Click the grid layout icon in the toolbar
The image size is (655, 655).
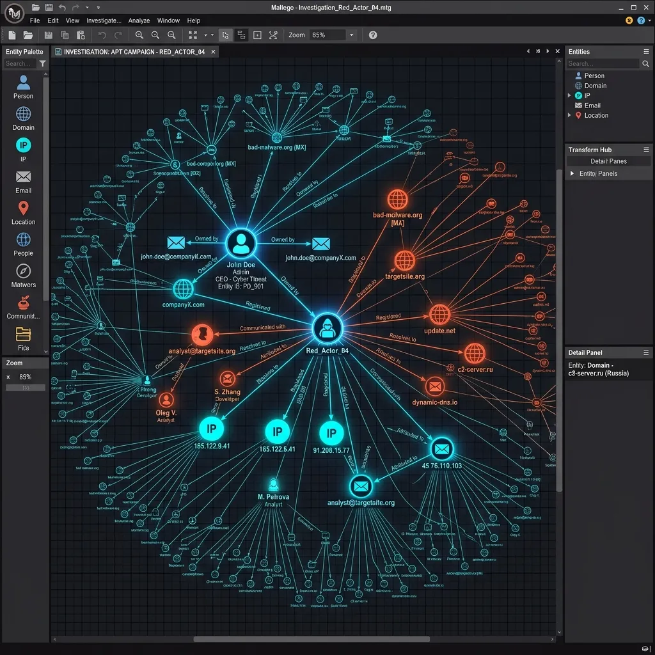point(193,35)
